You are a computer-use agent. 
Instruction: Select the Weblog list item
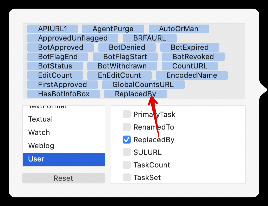[x=64, y=146]
